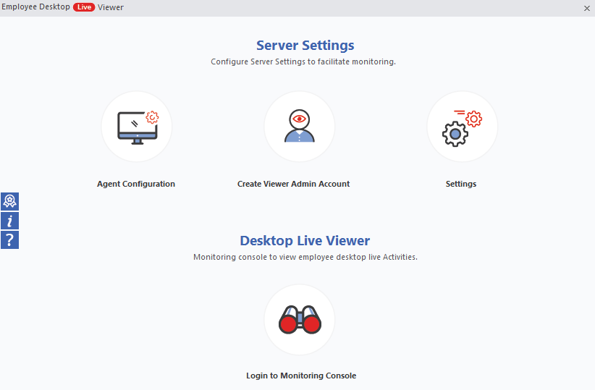The width and height of the screenshot is (595, 390).
Task: Click Login to Monitoring Console label
Action: (301, 376)
